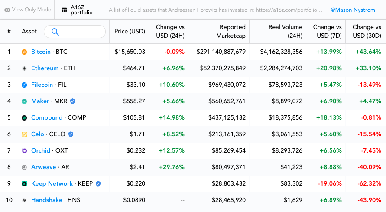Click the magnifier icon in asset search

point(55,32)
